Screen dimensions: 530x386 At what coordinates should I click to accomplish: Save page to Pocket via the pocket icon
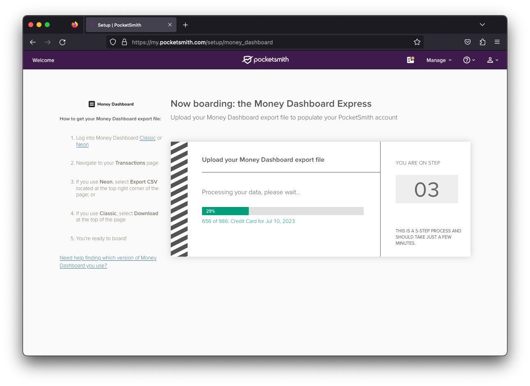click(x=468, y=42)
